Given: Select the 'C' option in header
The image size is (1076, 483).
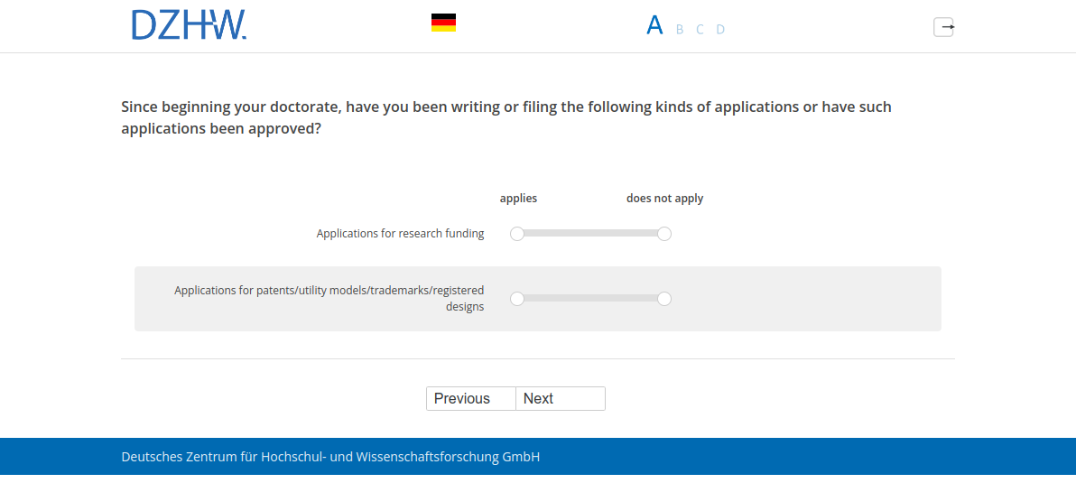Looking at the screenshot, I should click(x=700, y=29).
